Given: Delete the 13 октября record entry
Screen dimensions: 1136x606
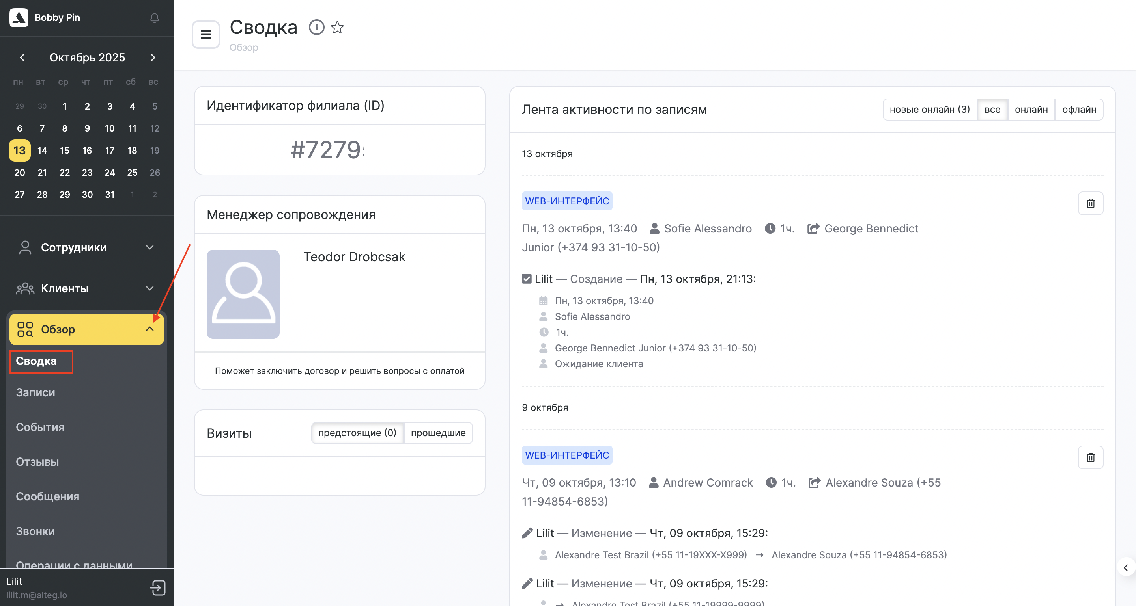Looking at the screenshot, I should (x=1090, y=203).
